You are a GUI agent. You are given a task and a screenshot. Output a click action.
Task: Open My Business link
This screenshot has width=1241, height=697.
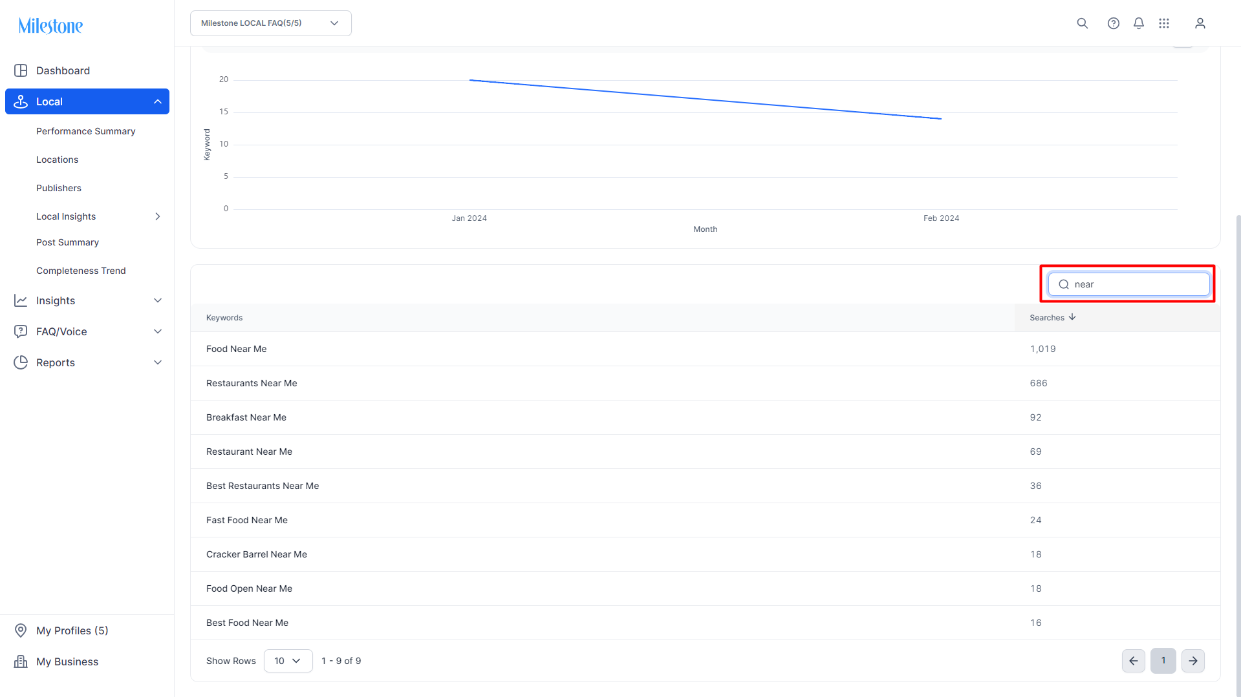click(x=67, y=661)
